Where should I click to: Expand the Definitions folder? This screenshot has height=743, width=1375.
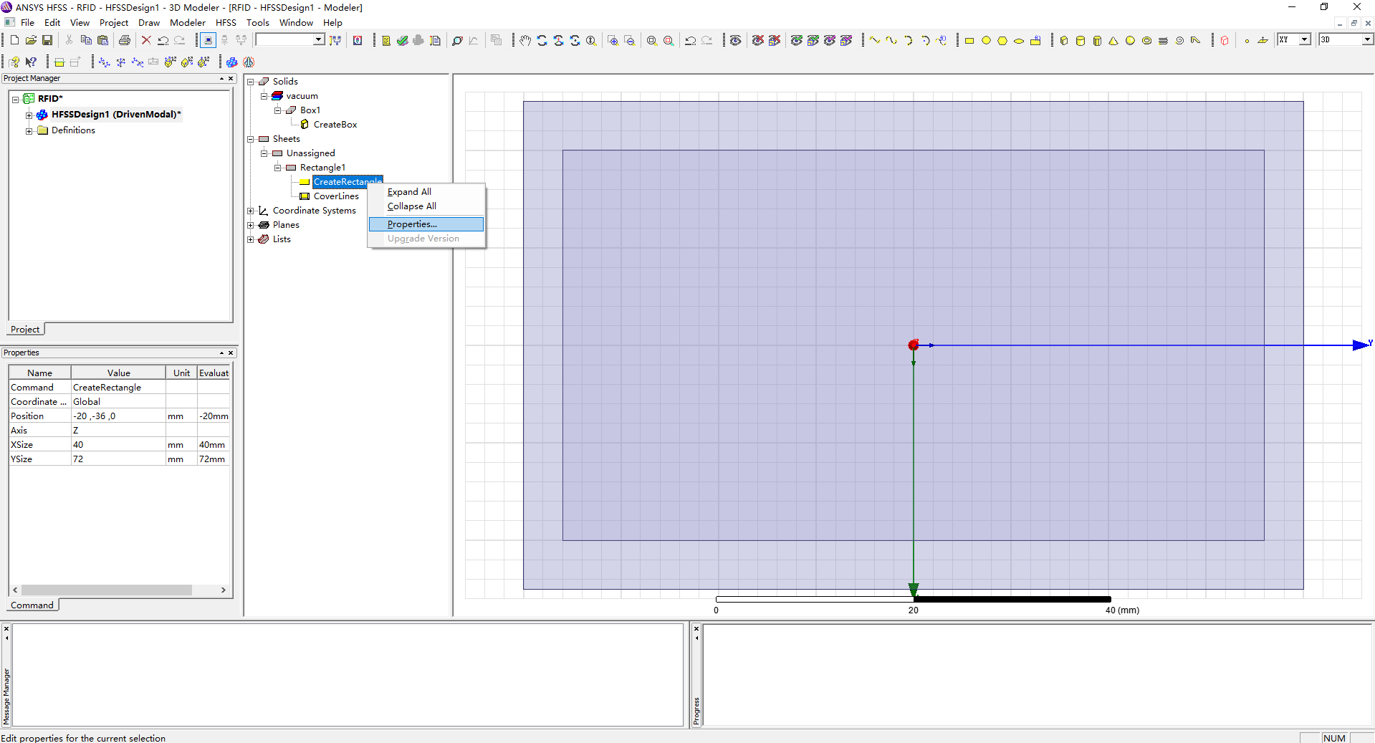click(x=29, y=130)
